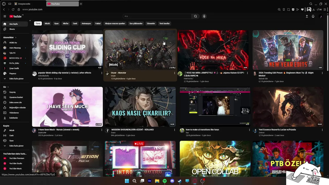Open more options for Ucyar - Akıncılar video
Image resolution: width=329 pixels, height=185 pixels.
pos(175,73)
